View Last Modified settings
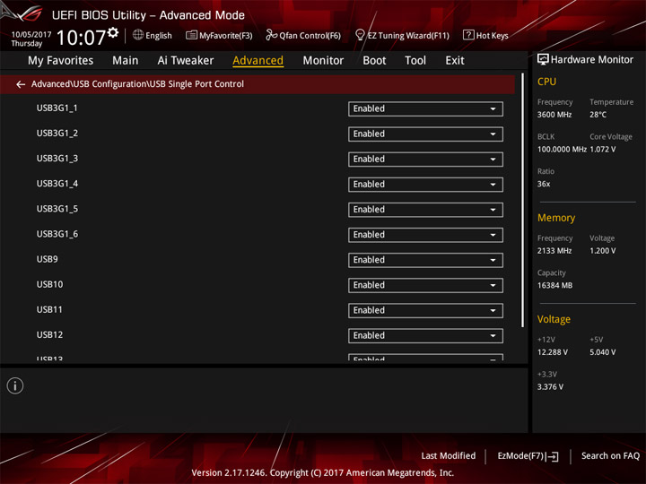Screen dimensions: 646x484 coord(449,456)
